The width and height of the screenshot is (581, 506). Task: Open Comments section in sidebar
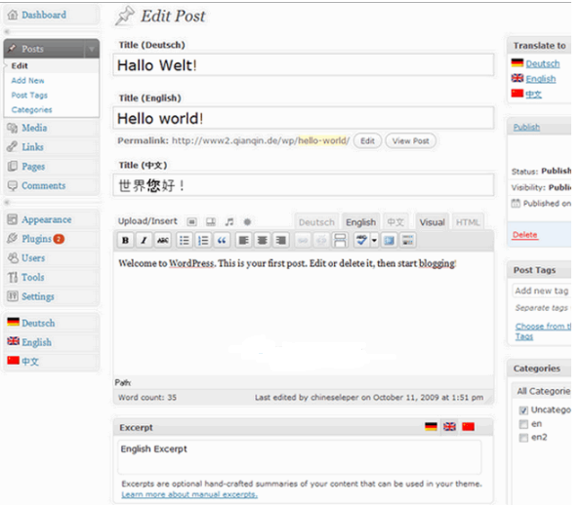pyautogui.click(x=43, y=185)
